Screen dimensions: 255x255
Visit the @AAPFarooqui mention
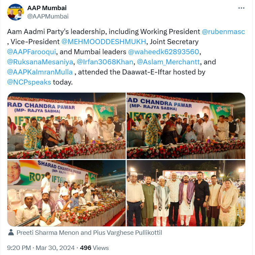click(x=32, y=52)
